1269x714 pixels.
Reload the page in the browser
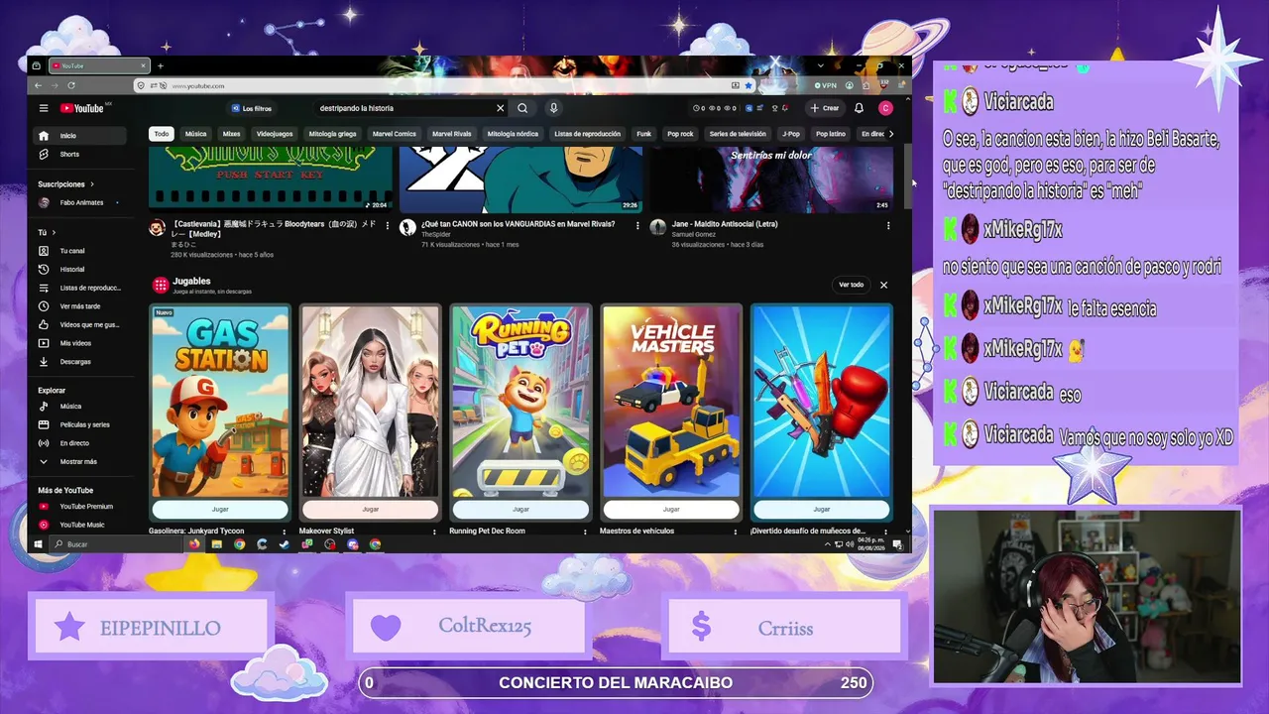tap(71, 85)
